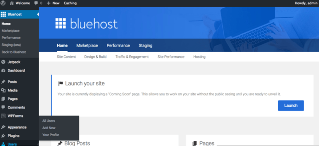Switch to the Performance banner tab

(118, 46)
